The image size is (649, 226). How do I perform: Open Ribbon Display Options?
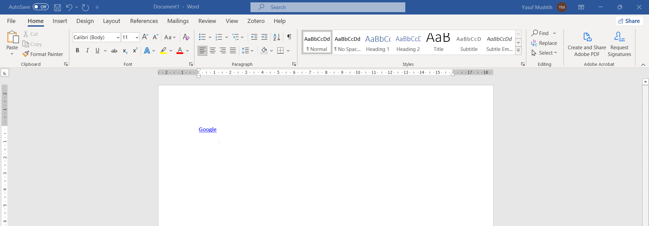coord(581,7)
